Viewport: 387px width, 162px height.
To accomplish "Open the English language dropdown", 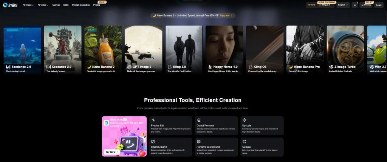I will [x=343, y=5].
